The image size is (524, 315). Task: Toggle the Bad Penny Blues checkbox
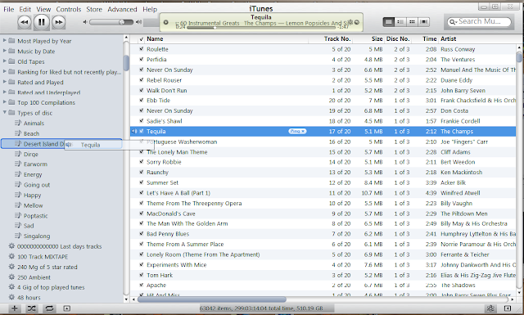pyautogui.click(x=142, y=234)
